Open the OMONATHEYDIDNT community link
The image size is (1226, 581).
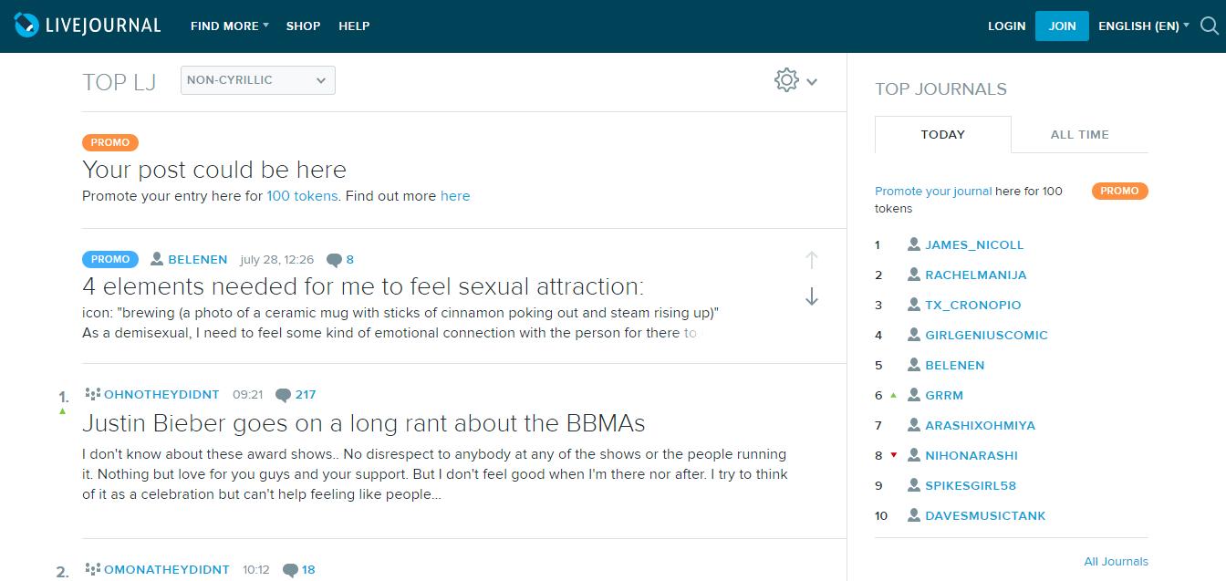pyautogui.click(x=167, y=569)
